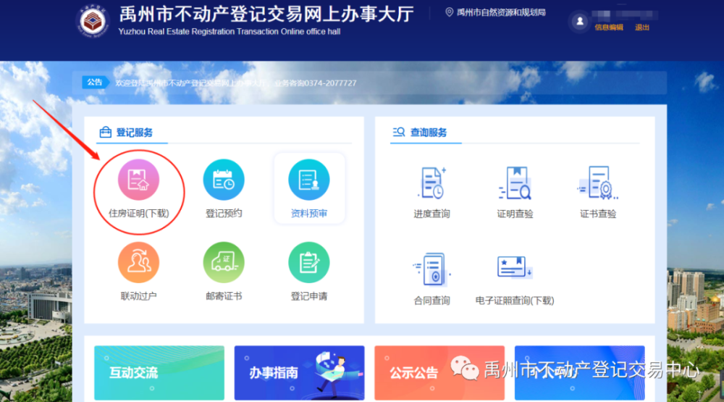The image size is (724, 402).
Task: Open the 住房证明(下载) housing certificate icon
Action: (x=138, y=180)
